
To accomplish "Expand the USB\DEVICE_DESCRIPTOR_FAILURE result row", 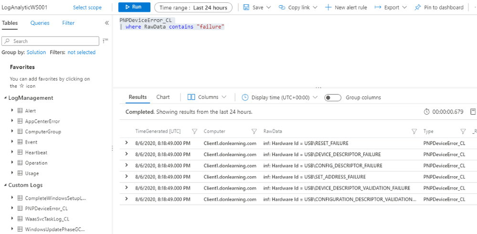I will pyautogui.click(x=127, y=154).
